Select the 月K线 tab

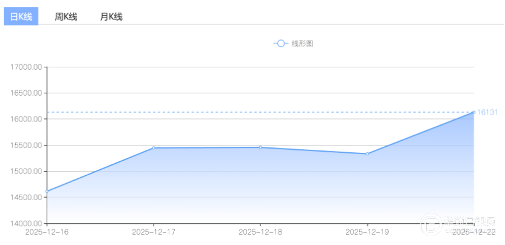[111, 16]
